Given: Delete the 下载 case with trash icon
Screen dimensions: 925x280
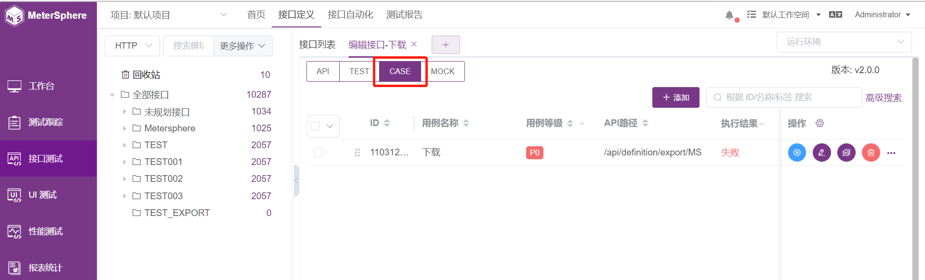Looking at the screenshot, I should click(871, 153).
